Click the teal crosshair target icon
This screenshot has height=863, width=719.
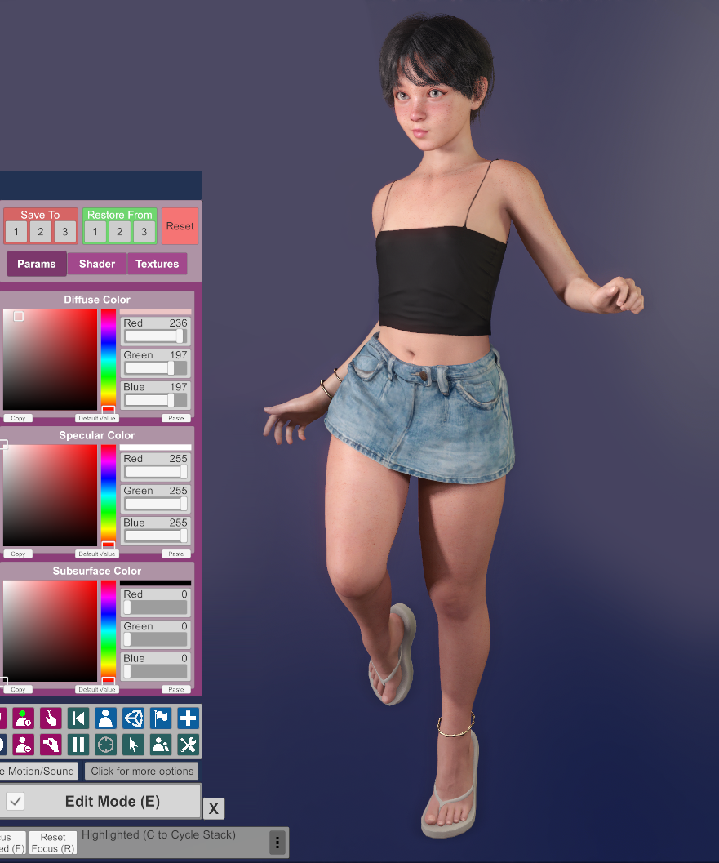point(105,745)
